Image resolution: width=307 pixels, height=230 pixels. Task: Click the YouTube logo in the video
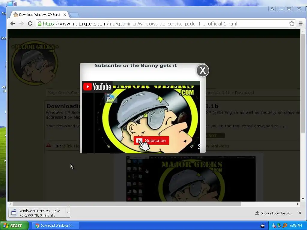pyautogui.click(x=97, y=87)
